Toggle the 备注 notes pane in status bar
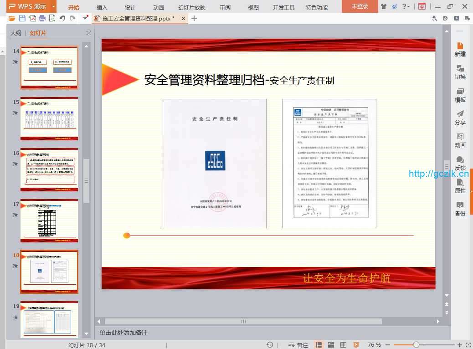 [298, 345]
